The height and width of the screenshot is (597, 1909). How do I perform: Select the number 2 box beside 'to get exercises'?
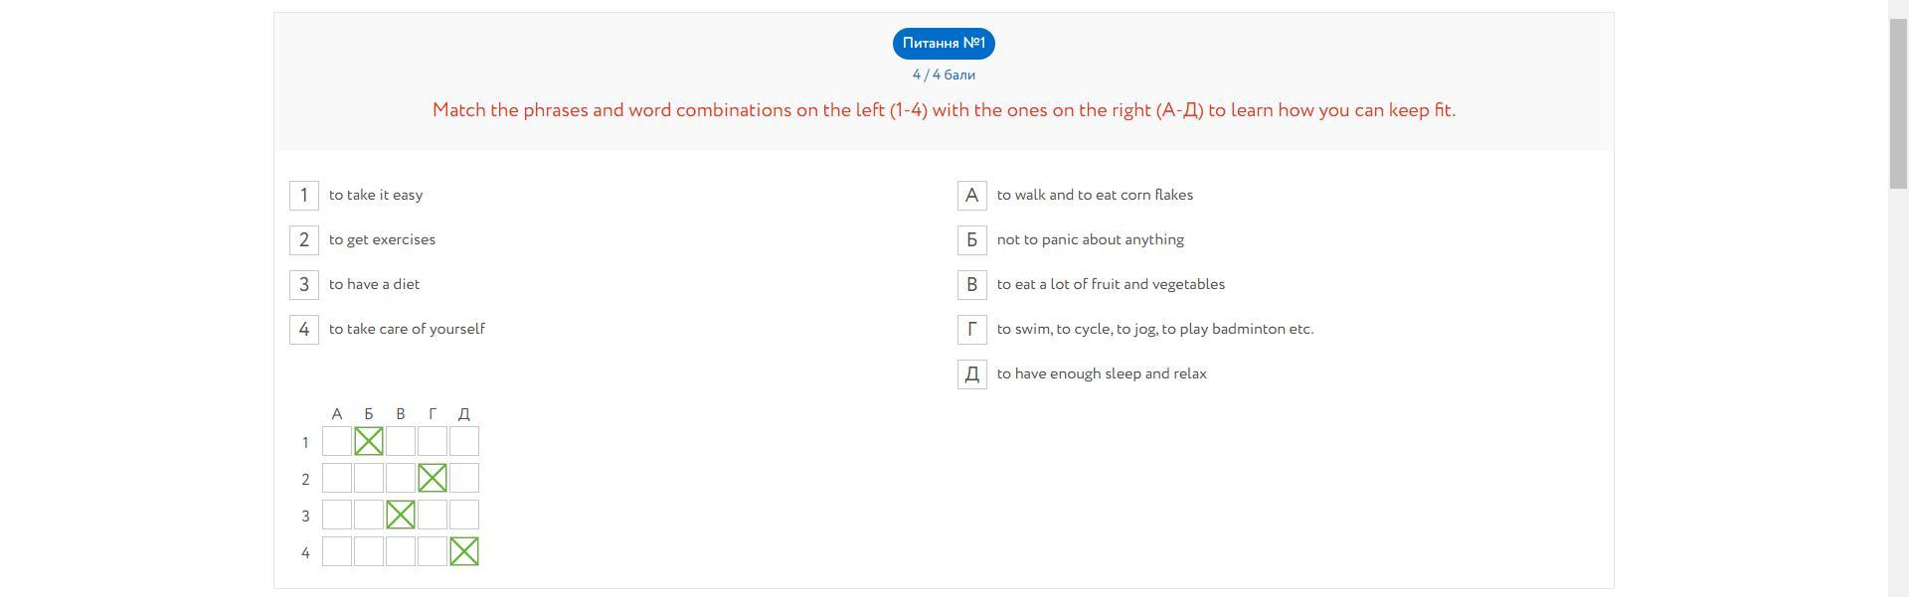(304, 240)
